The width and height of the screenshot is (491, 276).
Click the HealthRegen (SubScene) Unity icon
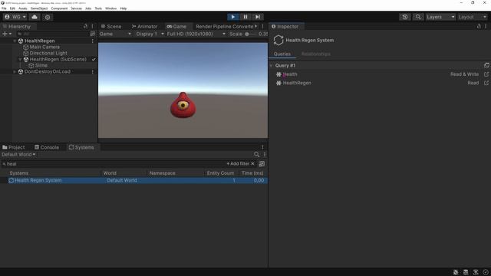pyautogui.click(x=26, y=59)
